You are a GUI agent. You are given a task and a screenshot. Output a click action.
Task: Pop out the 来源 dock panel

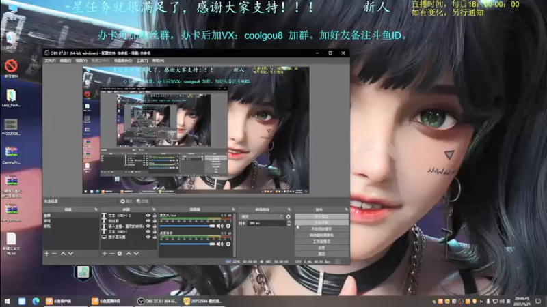(x=154, y=209)
